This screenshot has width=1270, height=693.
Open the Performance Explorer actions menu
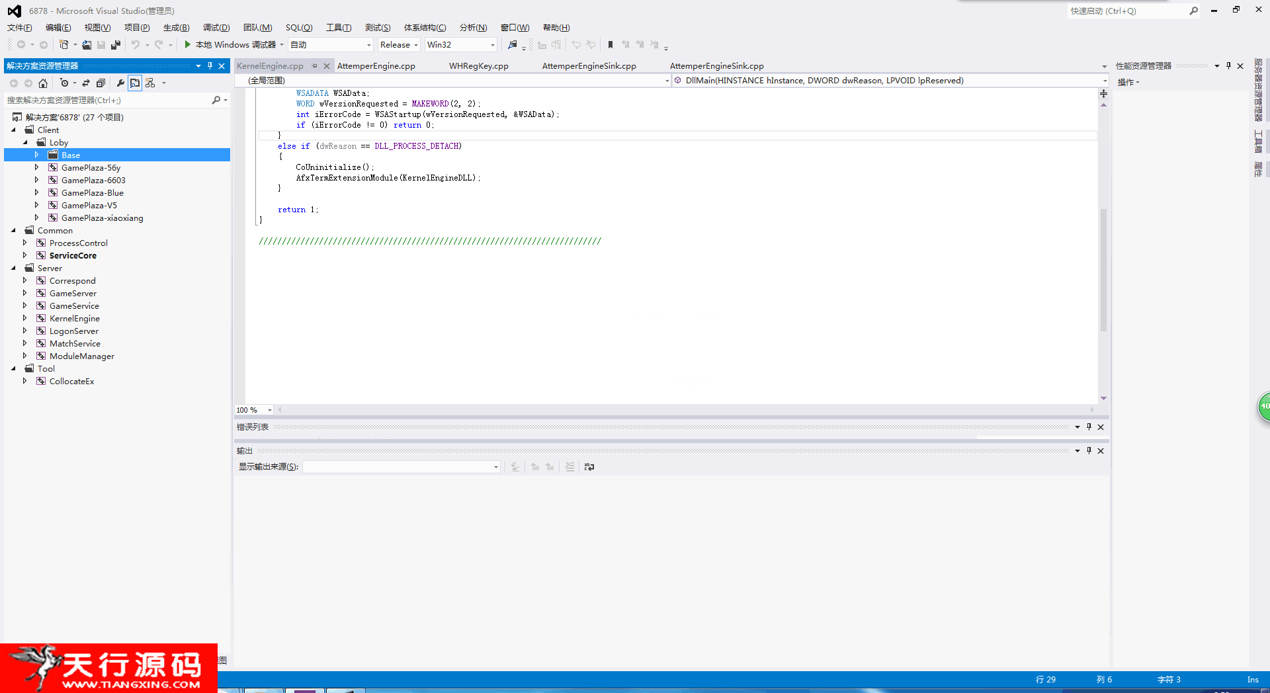click(x=1128, y=82)
